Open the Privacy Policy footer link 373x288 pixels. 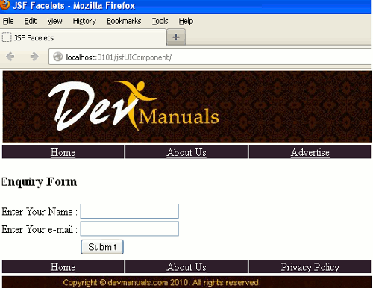310,267
